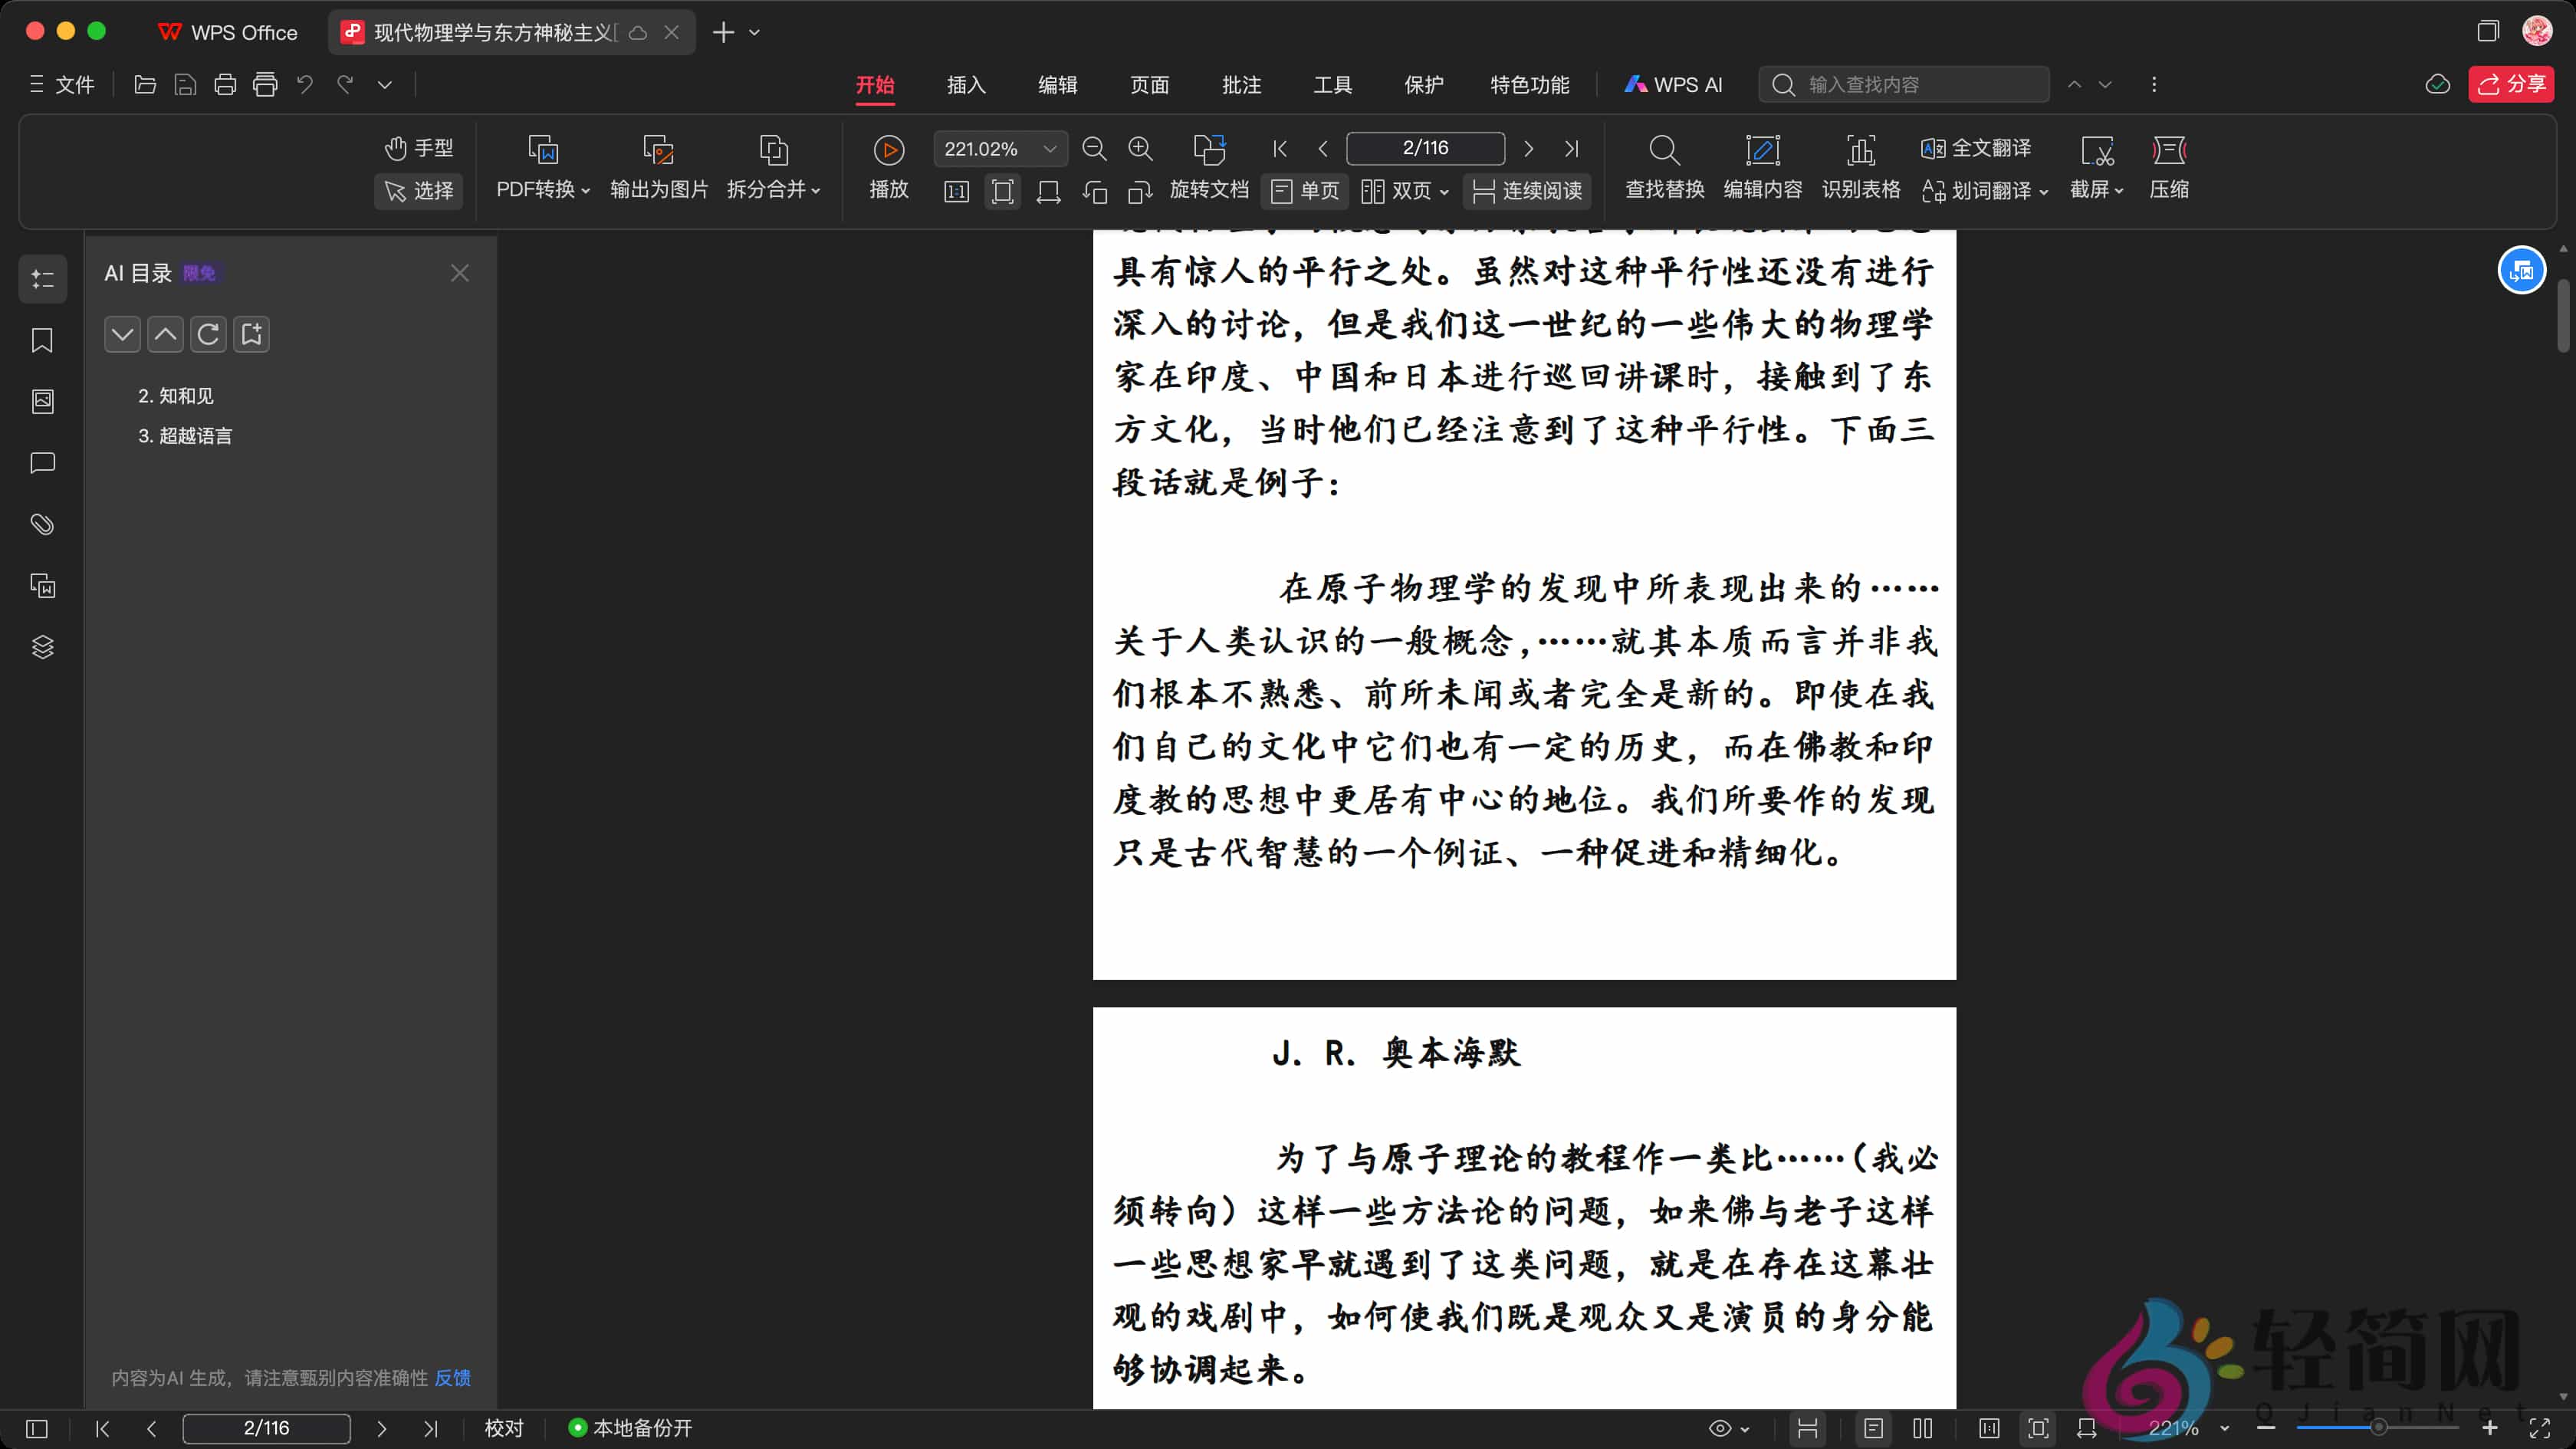点击目录中的超越语言条目
The height and width of the screenshot is (1449, 2576).
pos(193,436)
